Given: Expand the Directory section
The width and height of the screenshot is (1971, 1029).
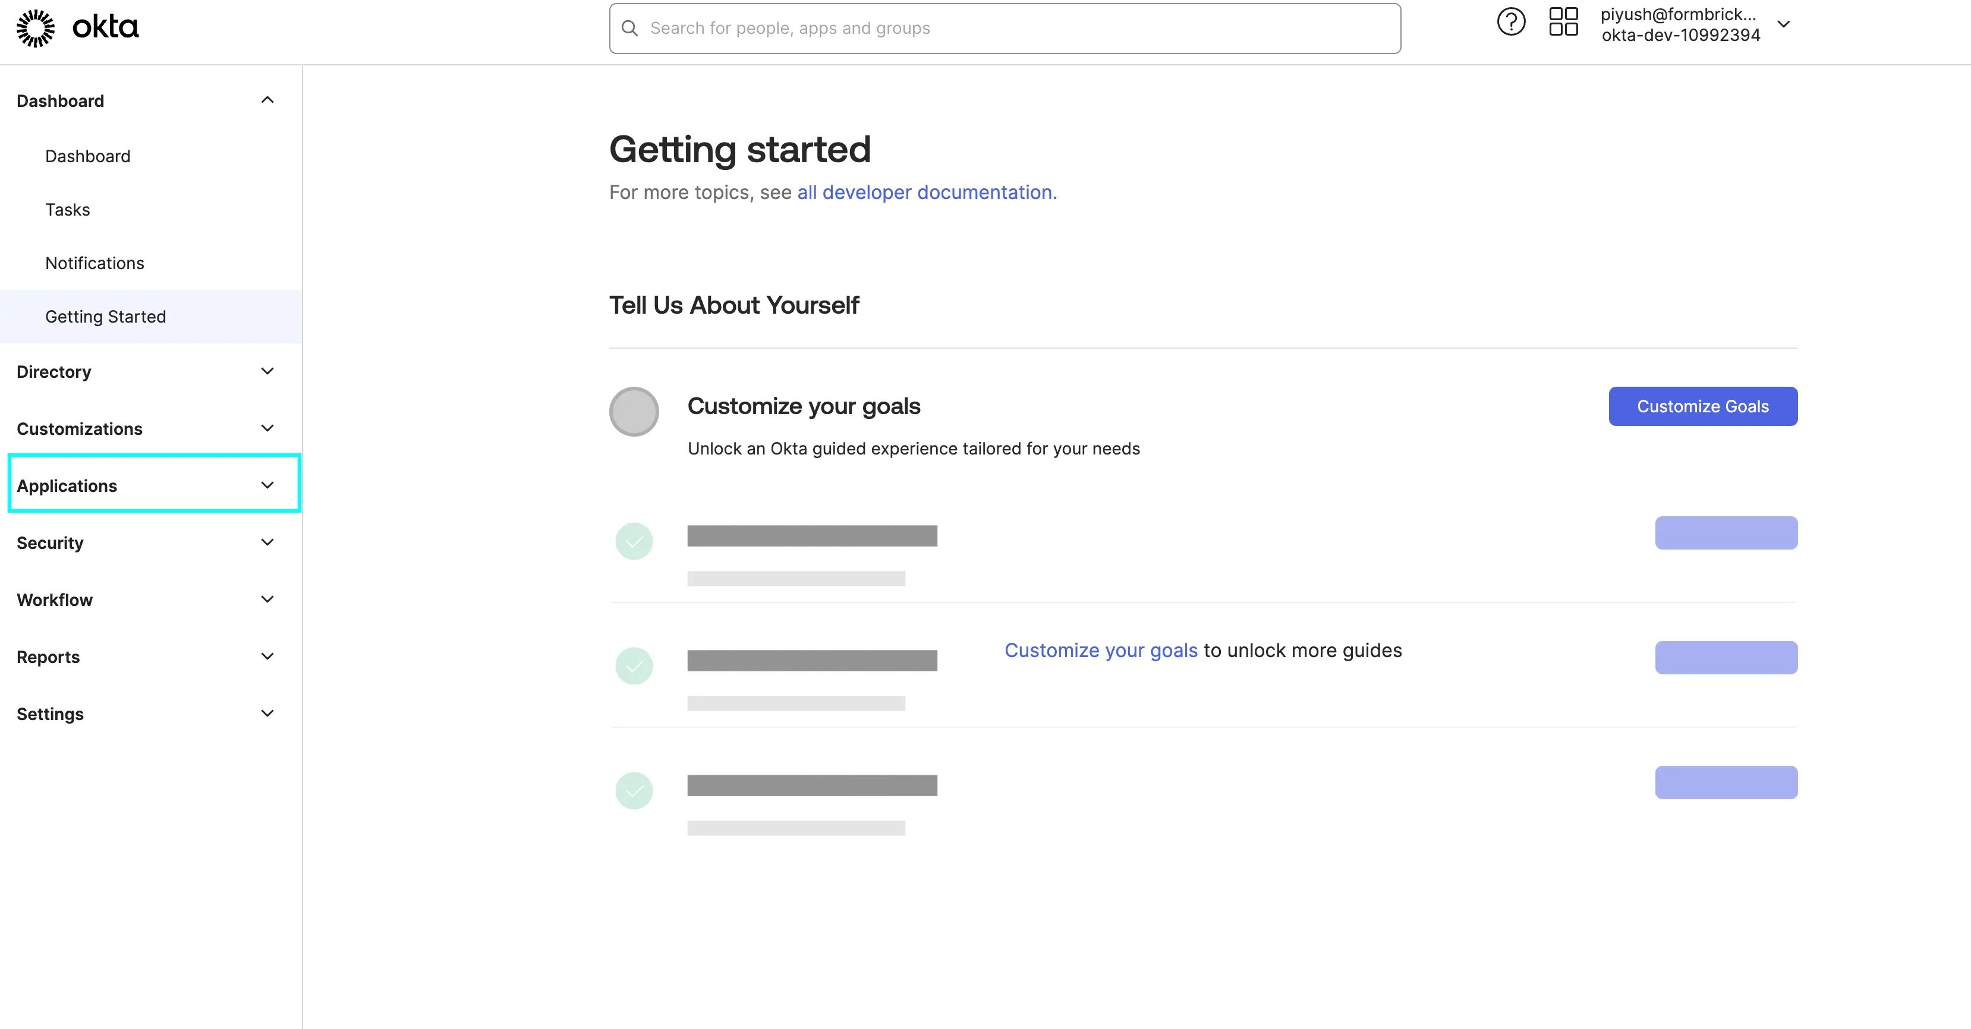Looking at the screenshot, I should tap(267, 372).
